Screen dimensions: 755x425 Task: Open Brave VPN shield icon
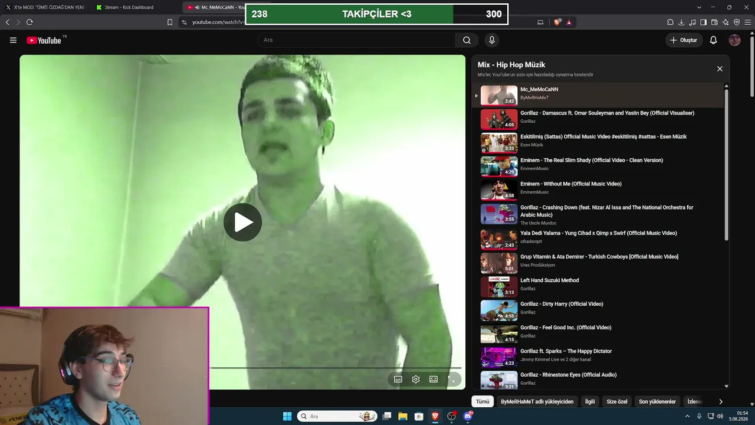pos(737,22)
